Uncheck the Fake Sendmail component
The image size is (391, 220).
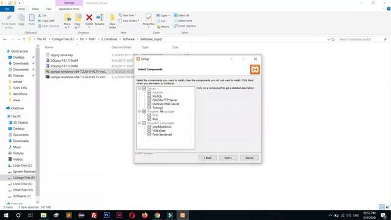click(x=149, y=134)
